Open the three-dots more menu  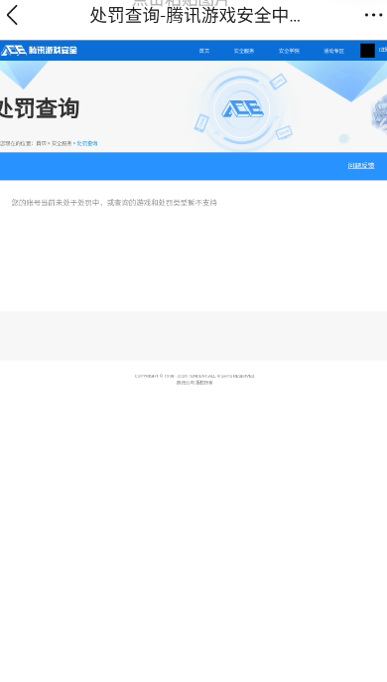(373, 16)
